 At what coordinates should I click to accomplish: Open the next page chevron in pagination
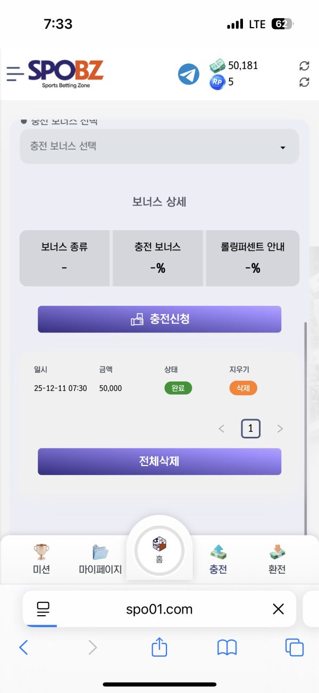point(280,428)
